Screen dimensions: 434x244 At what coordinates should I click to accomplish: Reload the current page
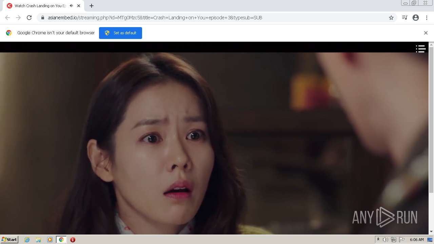point(29,18)
